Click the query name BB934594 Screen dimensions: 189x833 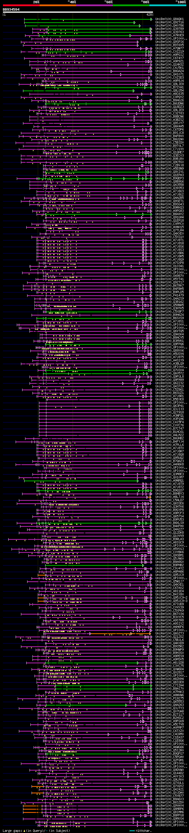(11, 9)
